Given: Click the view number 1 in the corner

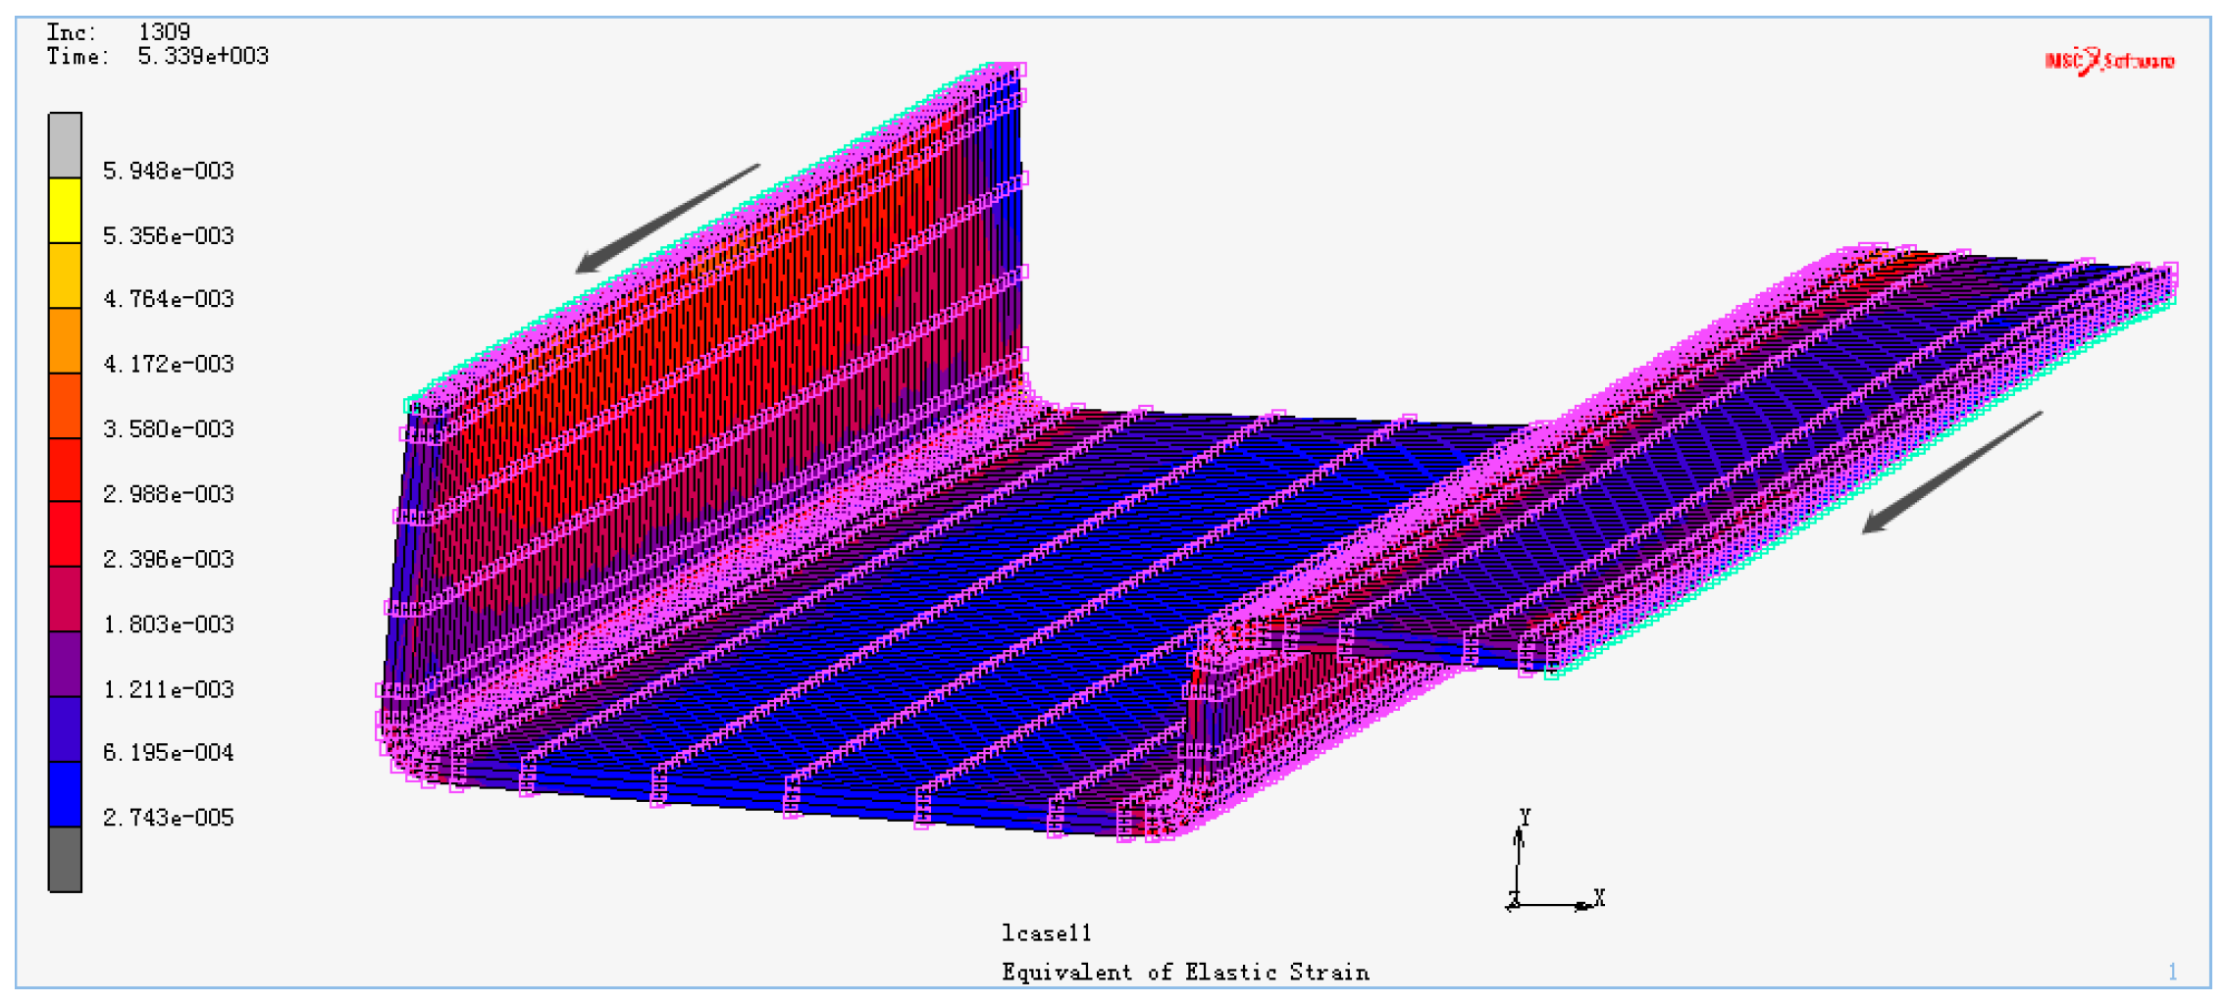Looking at the screenshot, I should pos(2173,972).
